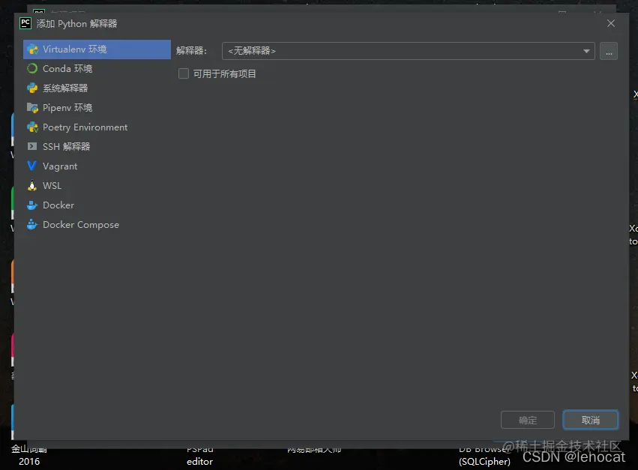Click the Conda 环境 green ring icon
The height and width of the screenshot is (470, 638).
click(32, 68)
